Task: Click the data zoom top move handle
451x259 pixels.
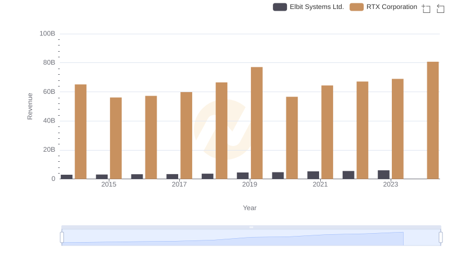Action: tap(251, 227)
